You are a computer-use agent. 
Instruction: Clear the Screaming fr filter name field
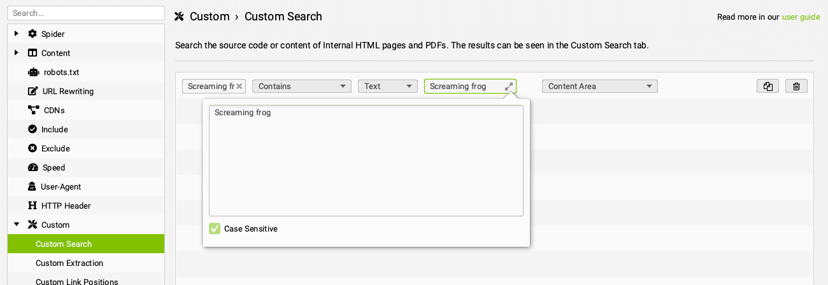point(239,87)
